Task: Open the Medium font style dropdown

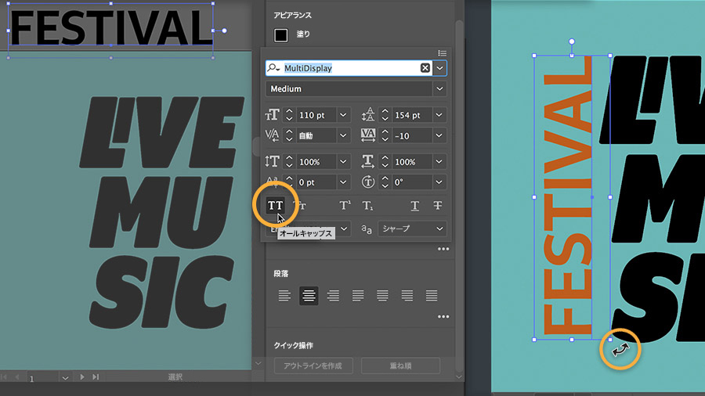Action: coord(439,89)
